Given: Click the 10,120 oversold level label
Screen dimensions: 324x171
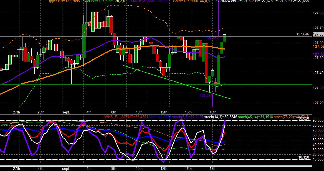Looking at the screenshot, I should point(304,157).
